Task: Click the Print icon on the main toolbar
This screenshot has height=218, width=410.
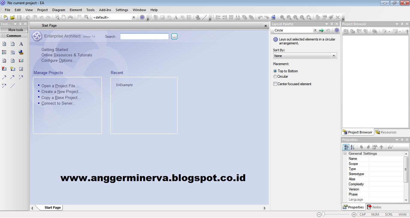Action: pos(70,17)
